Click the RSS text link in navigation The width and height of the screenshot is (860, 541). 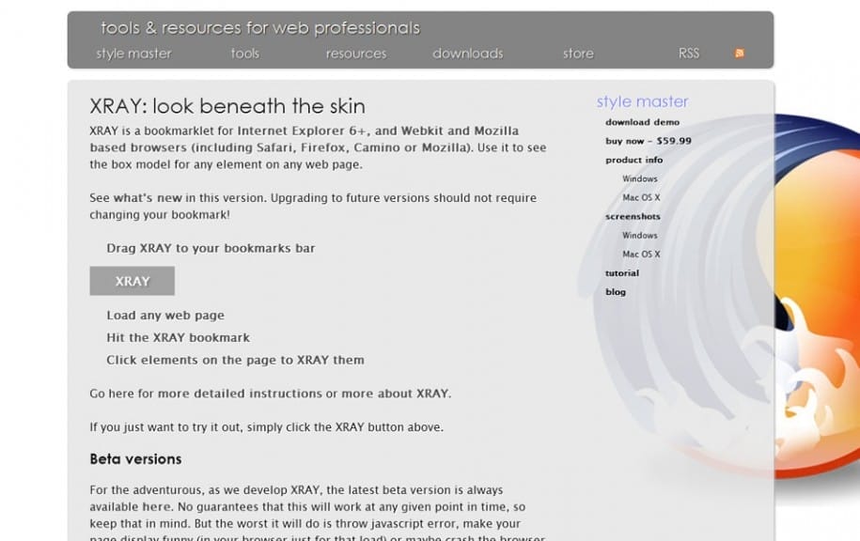[689, 54]
